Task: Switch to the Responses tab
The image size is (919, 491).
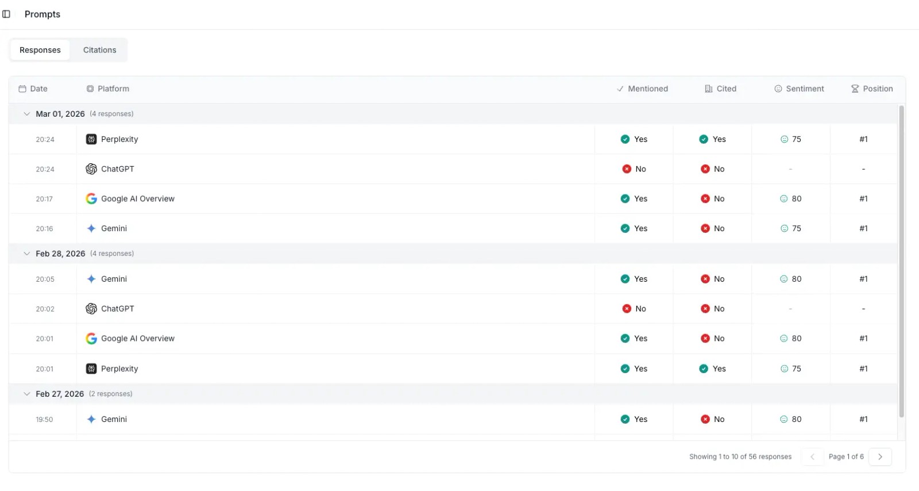Action: [x=40, y=50]
